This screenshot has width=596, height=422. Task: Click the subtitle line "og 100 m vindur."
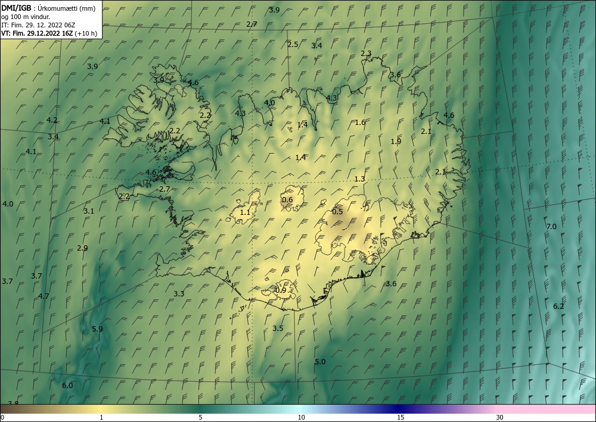[26, 17]
